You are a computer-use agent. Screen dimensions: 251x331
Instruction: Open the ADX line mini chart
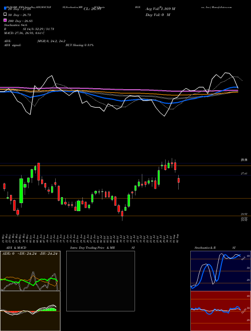tap(30, 271)
